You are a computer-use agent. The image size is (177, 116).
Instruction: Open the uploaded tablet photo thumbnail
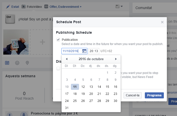pyautogui.click(x=16, y=42)
